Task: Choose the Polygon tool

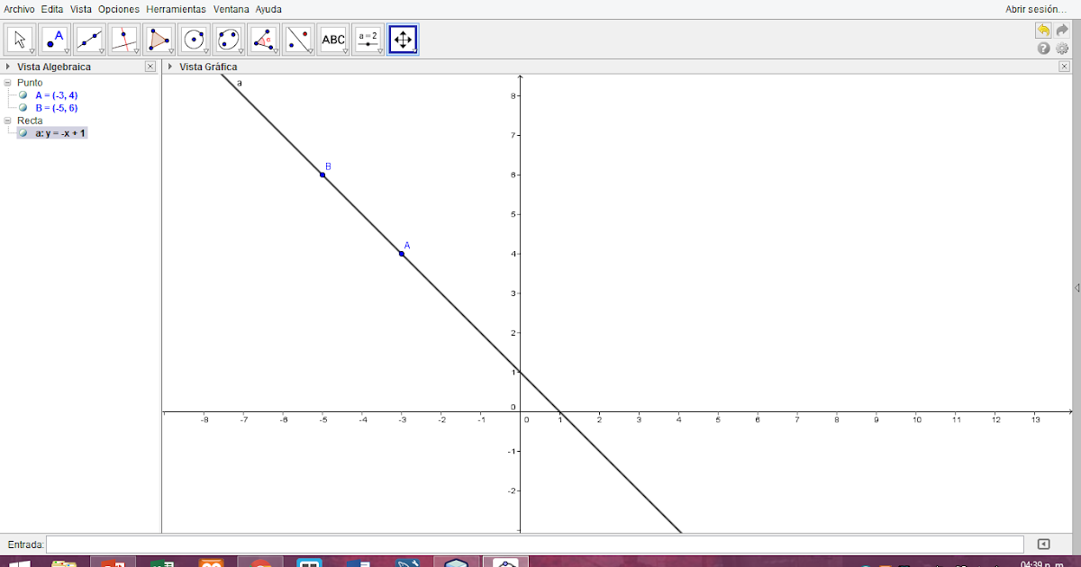Action: [x=158, y=36]
